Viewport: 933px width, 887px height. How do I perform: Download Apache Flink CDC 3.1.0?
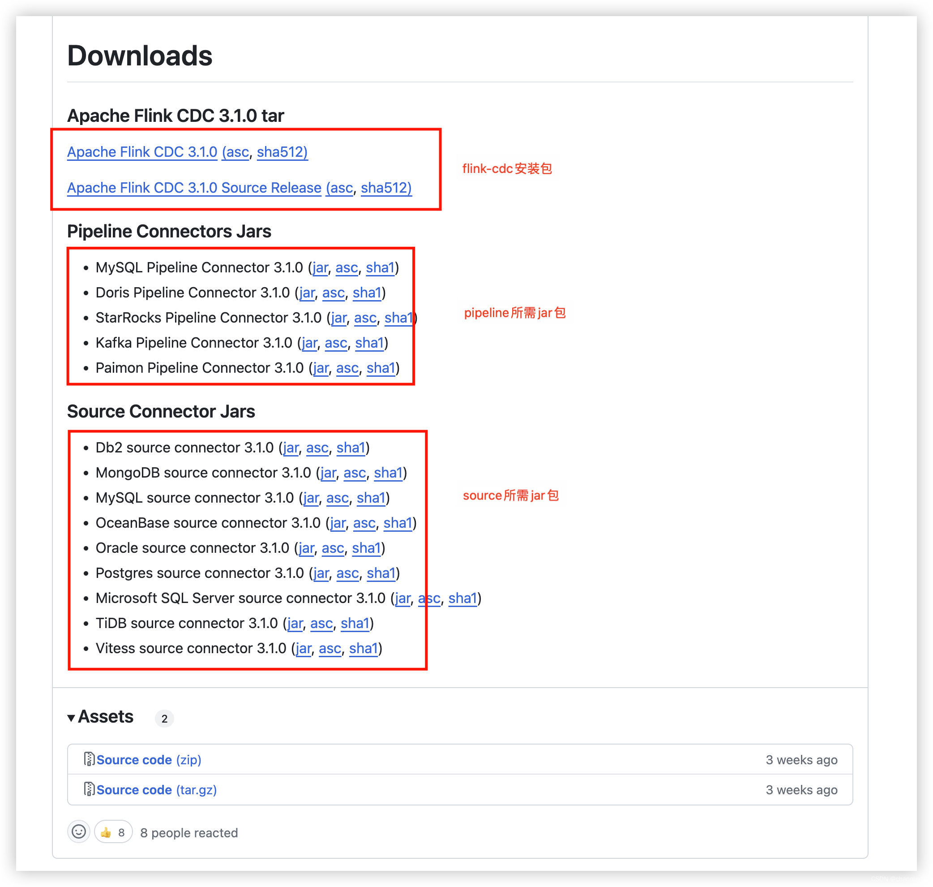(x=142, y=152)
